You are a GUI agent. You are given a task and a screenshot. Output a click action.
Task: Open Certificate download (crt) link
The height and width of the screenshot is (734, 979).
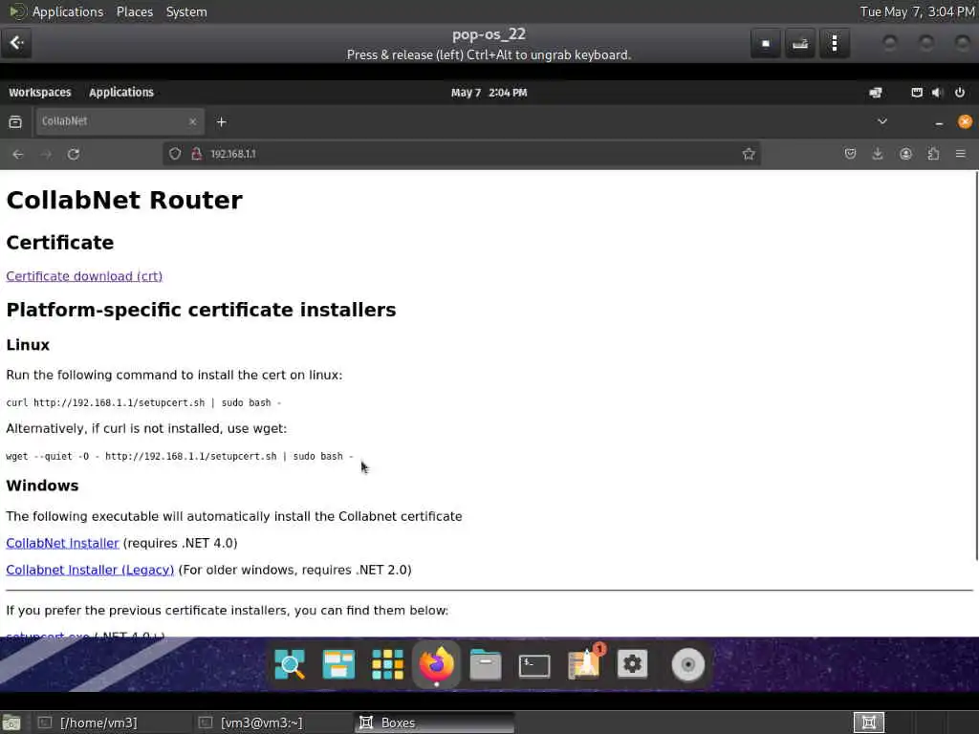[84, 276]
